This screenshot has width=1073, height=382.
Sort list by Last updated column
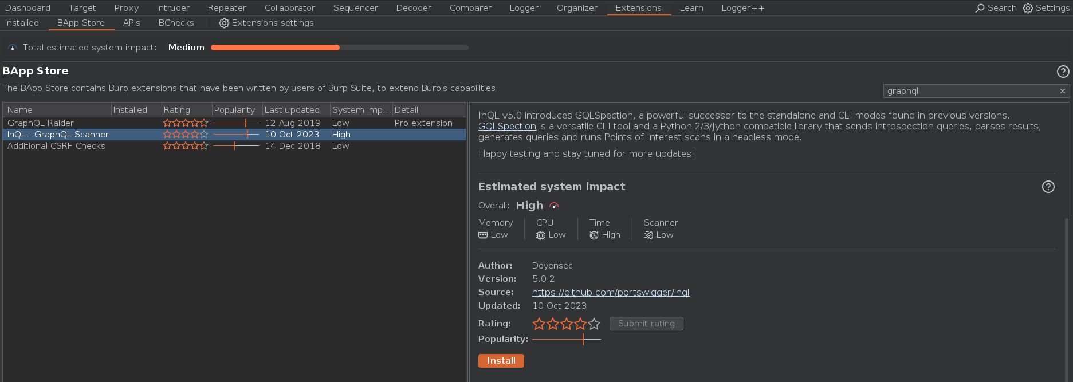[296, 110]
